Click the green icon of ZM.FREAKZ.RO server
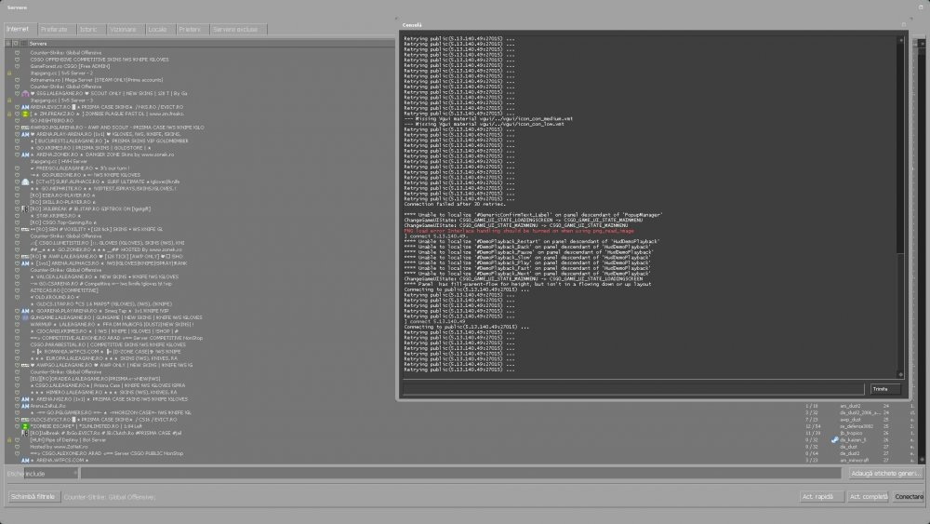The image size is (930, 524). coord(25,114)
